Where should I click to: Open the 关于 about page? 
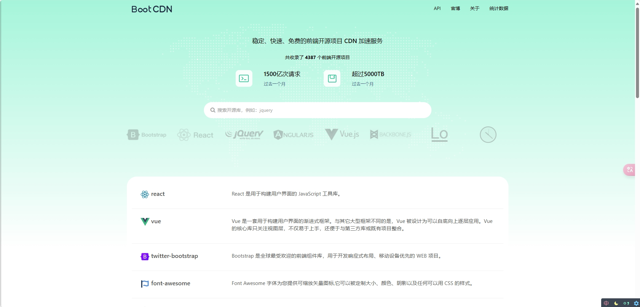pyautogui.click(x=475, y=8)
